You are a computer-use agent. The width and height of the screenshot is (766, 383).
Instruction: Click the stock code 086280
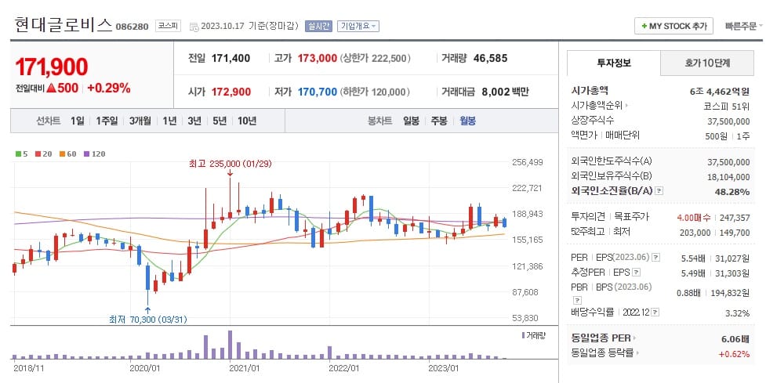pos(132,27)
